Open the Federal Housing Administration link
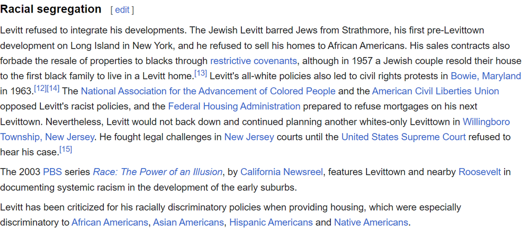The height and width of the screenshot is (231, 524). tap(234, 106)
